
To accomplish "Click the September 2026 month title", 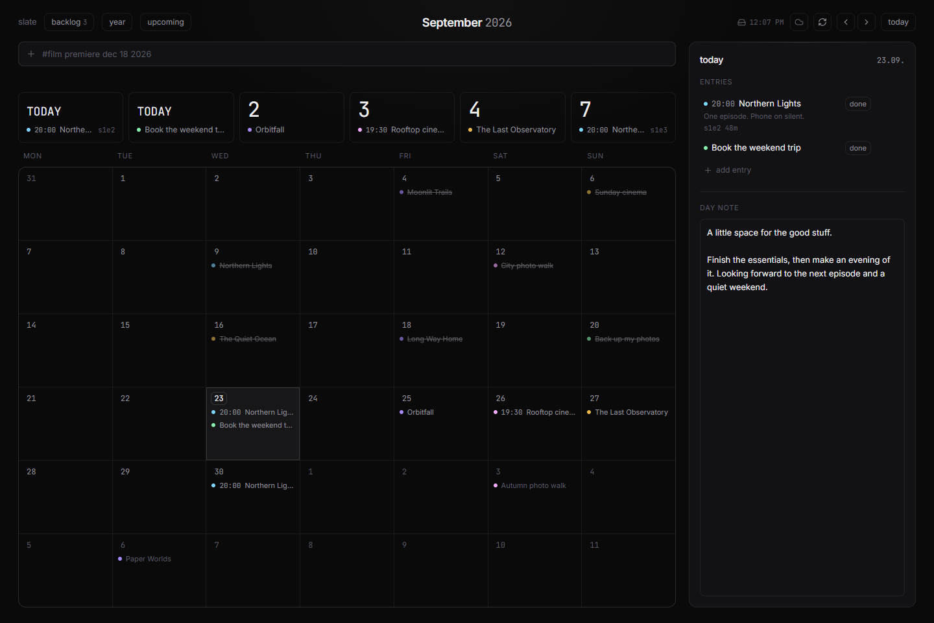I will 467,23.
